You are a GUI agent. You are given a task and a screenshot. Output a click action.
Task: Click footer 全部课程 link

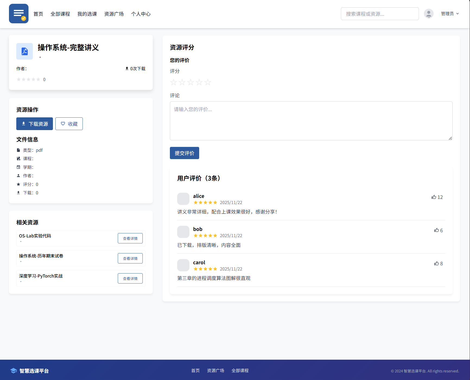point(240,371)
